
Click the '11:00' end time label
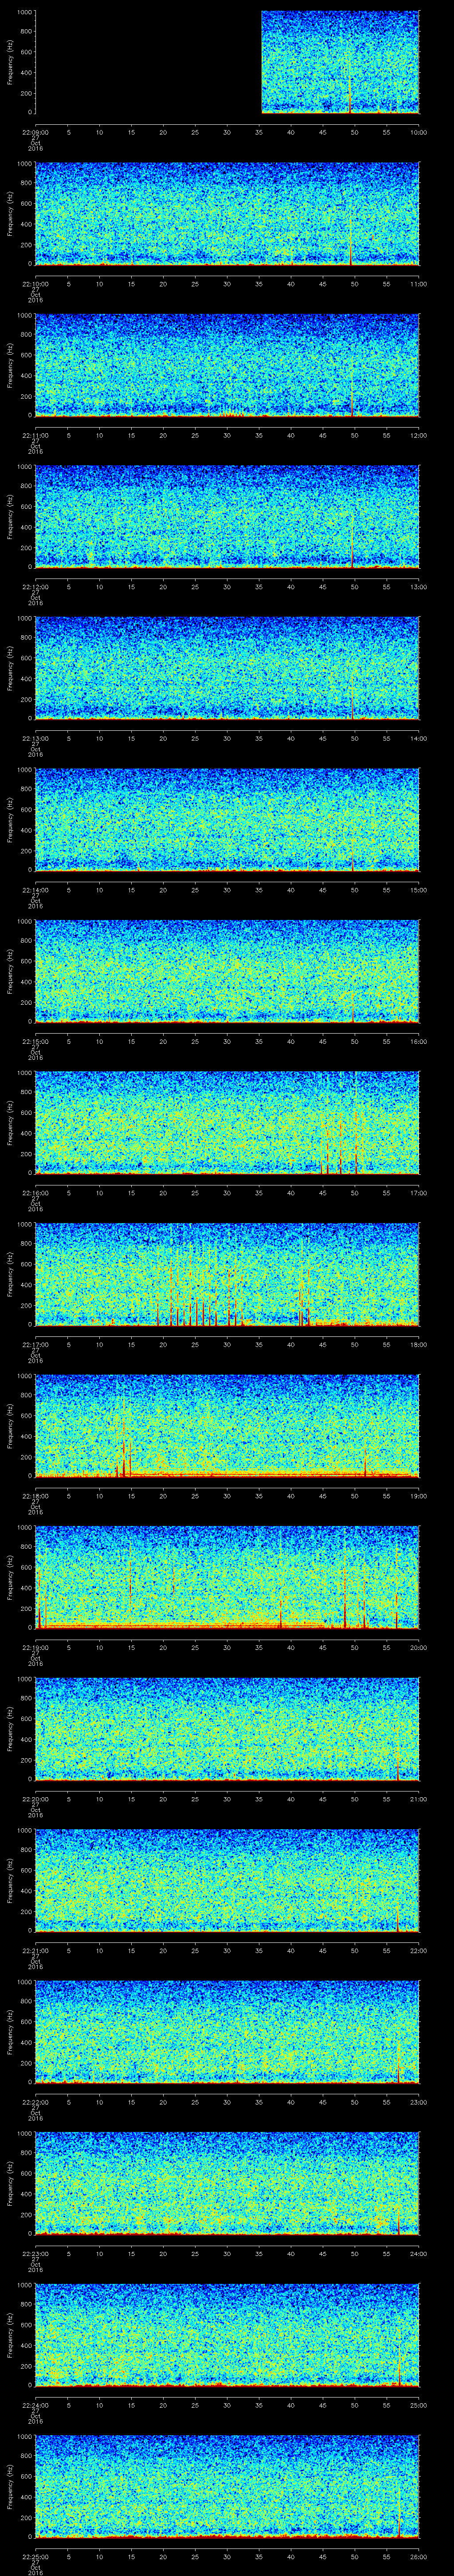click(x=419, y=284)
